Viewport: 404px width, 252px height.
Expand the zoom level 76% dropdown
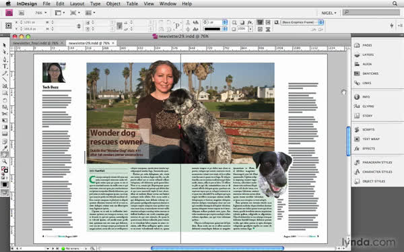(x=40, y=13)
